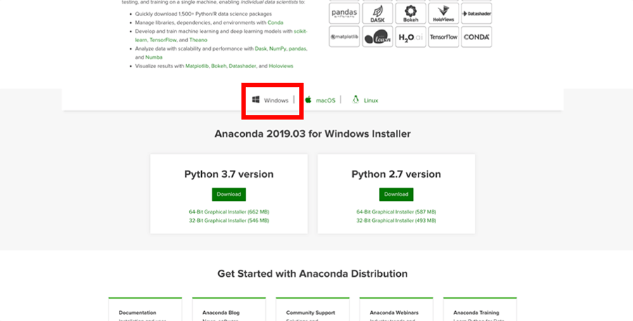Open 32-Bit Graphical Installer (546 MB) link

click(x=229, y=221)
